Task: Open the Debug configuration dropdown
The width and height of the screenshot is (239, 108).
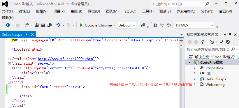Action: coord(134,25)
